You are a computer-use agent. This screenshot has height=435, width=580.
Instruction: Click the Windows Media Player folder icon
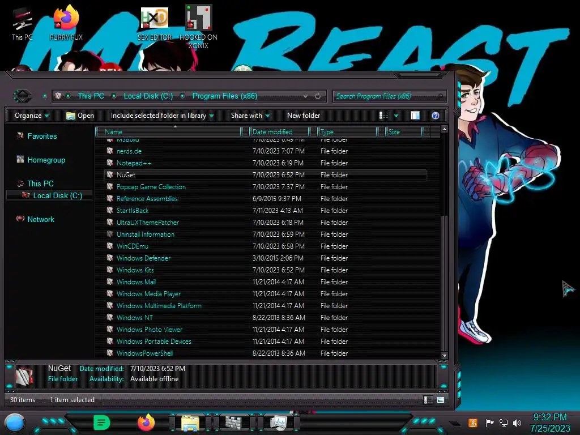110,293
